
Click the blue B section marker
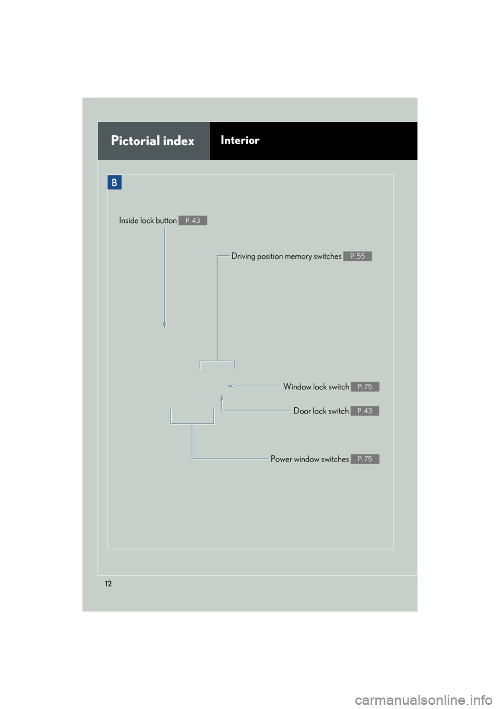114,182
